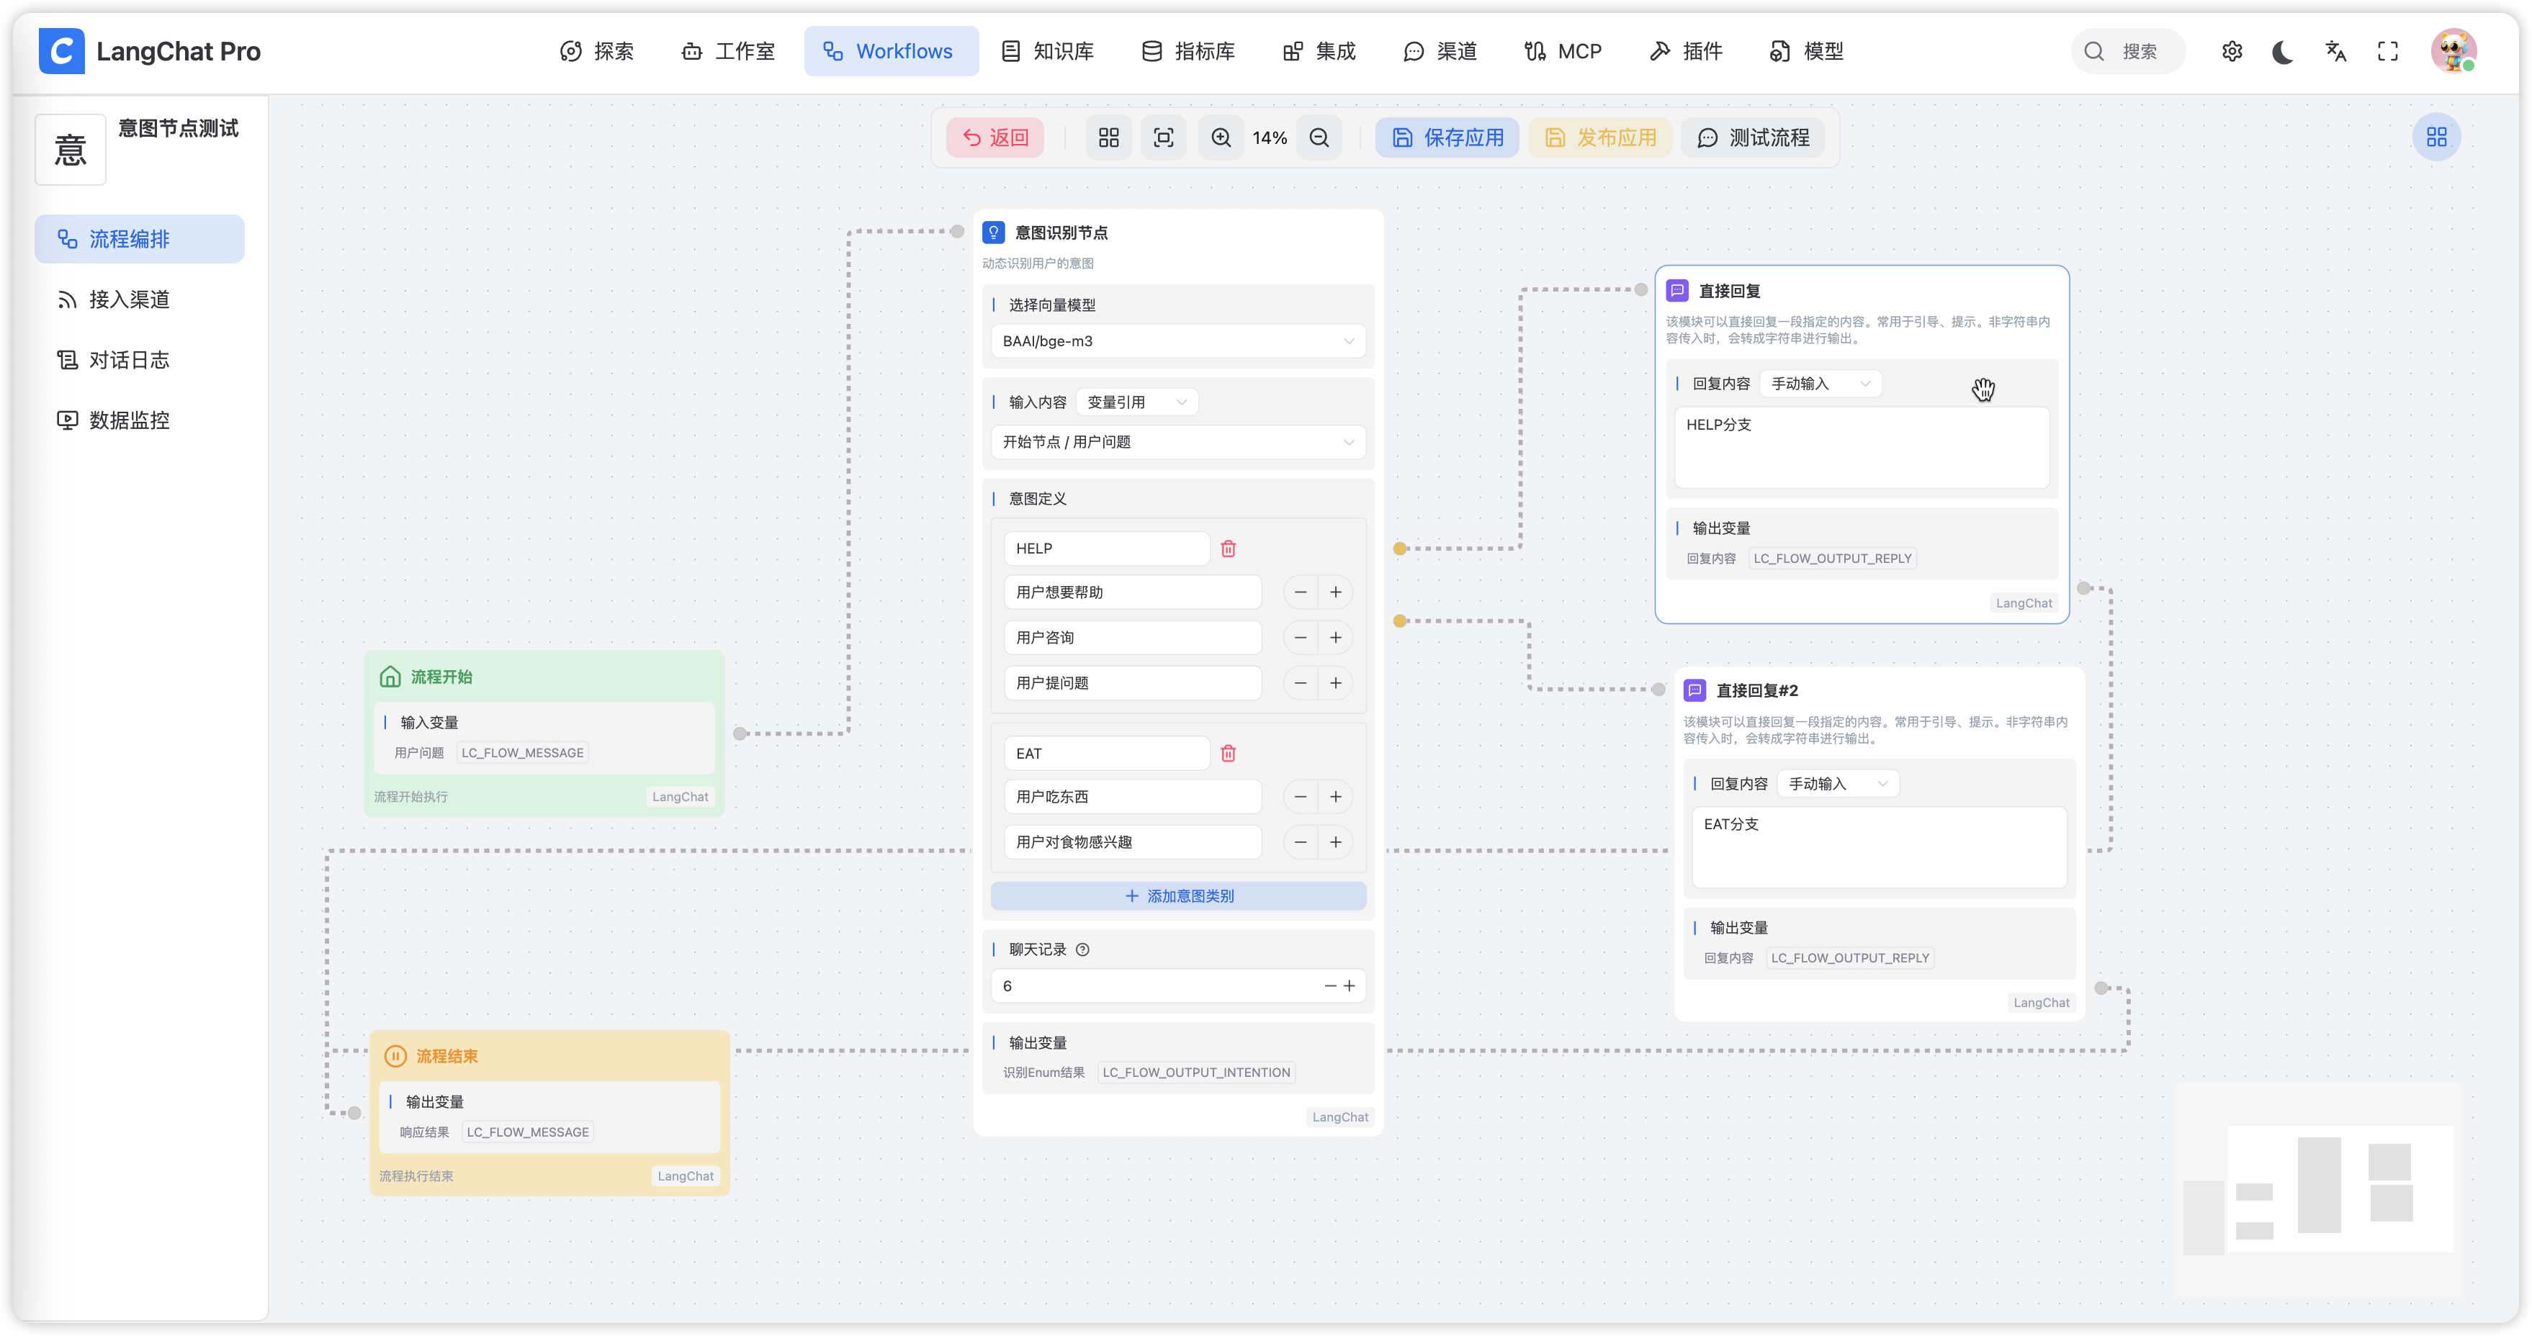Click the language translation icon
2532x1336 pixels.
2336,51
